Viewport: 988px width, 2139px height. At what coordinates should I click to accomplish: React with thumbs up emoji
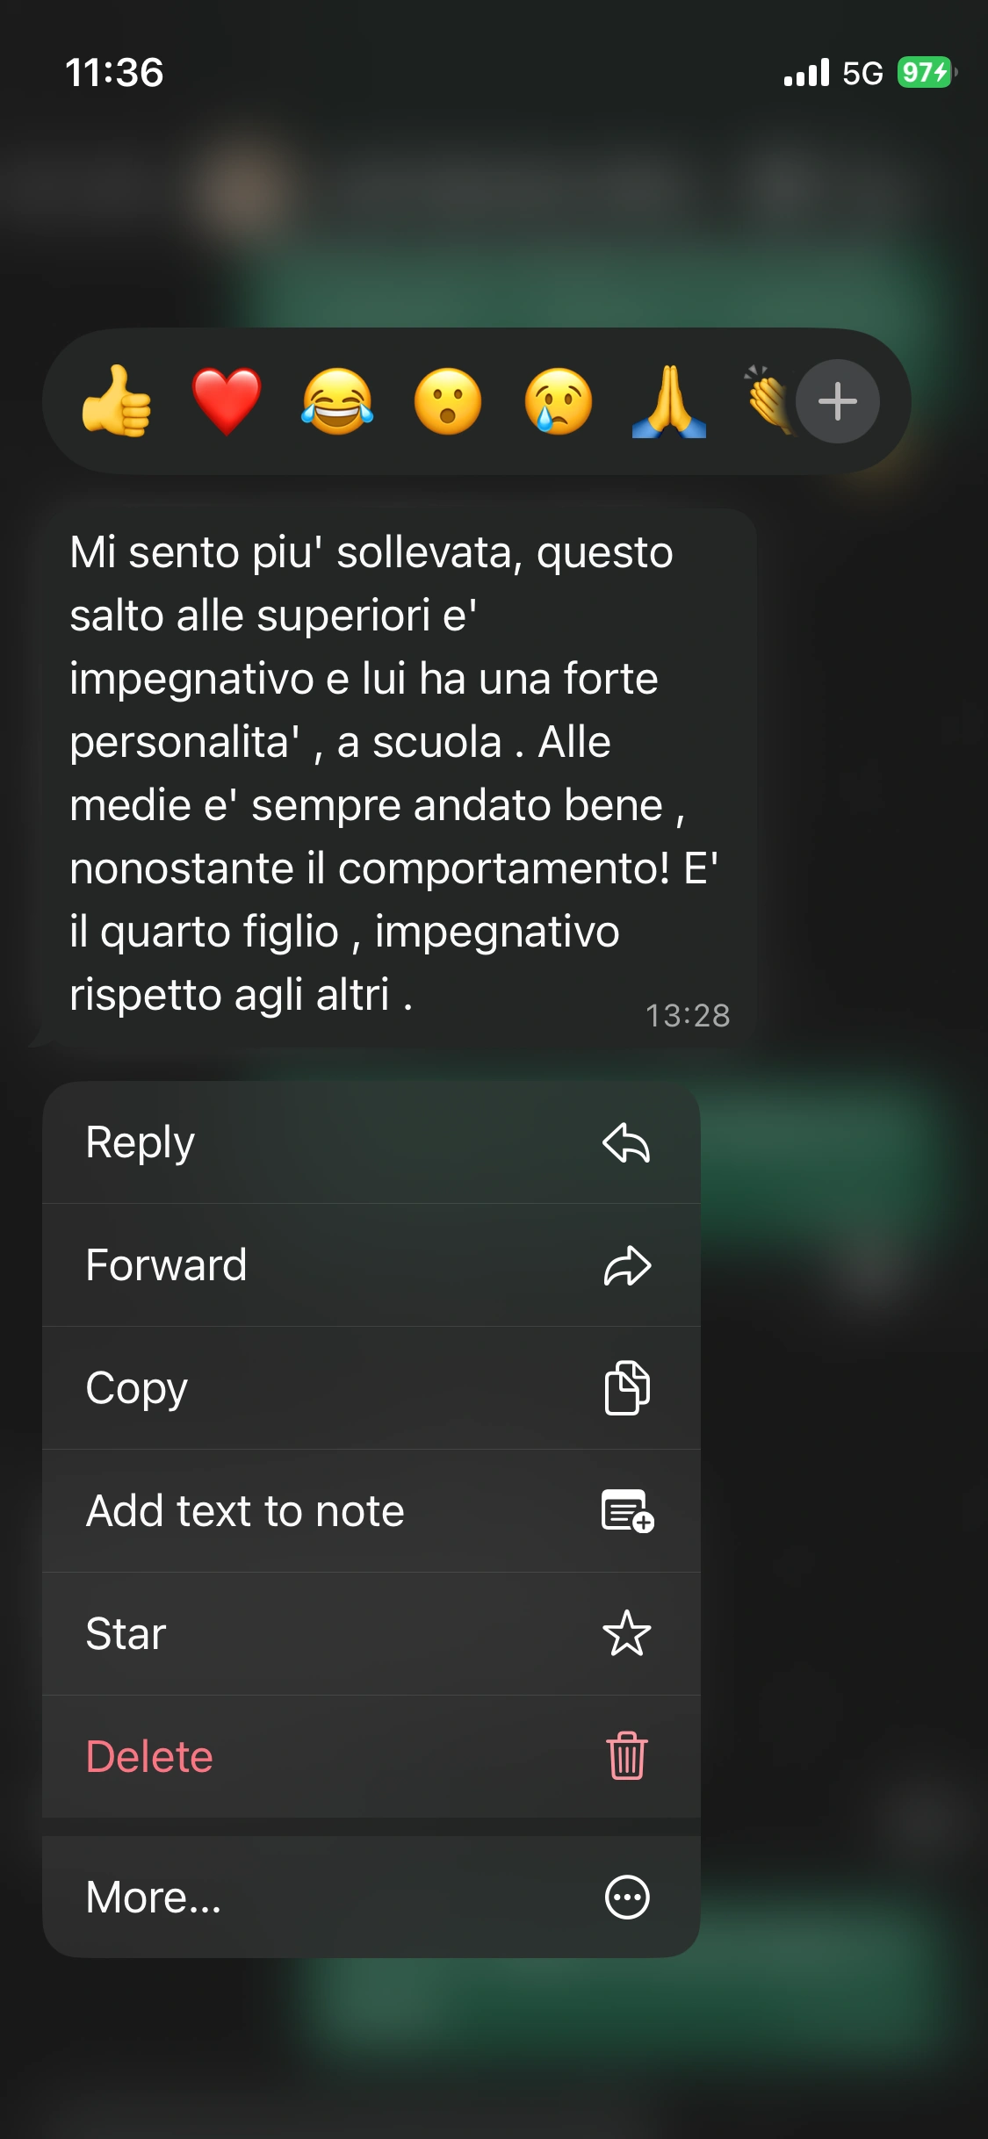click(x=117, y=401)
